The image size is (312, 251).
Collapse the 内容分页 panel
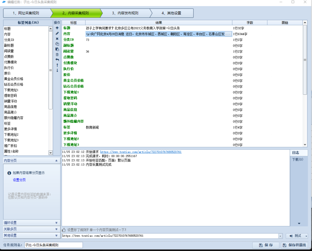[56, 161]
